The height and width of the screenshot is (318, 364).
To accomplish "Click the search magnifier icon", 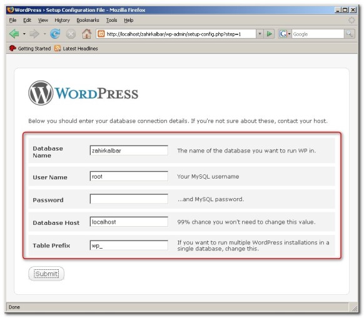I will tap(349, 34).
